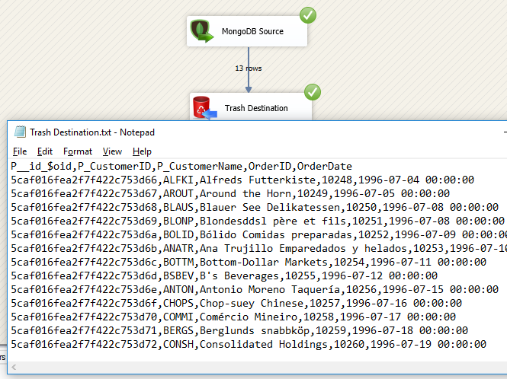Click the MongoDB Source leaf icon
Viewport: 507px width, 379px height.
tap(202, 31)
